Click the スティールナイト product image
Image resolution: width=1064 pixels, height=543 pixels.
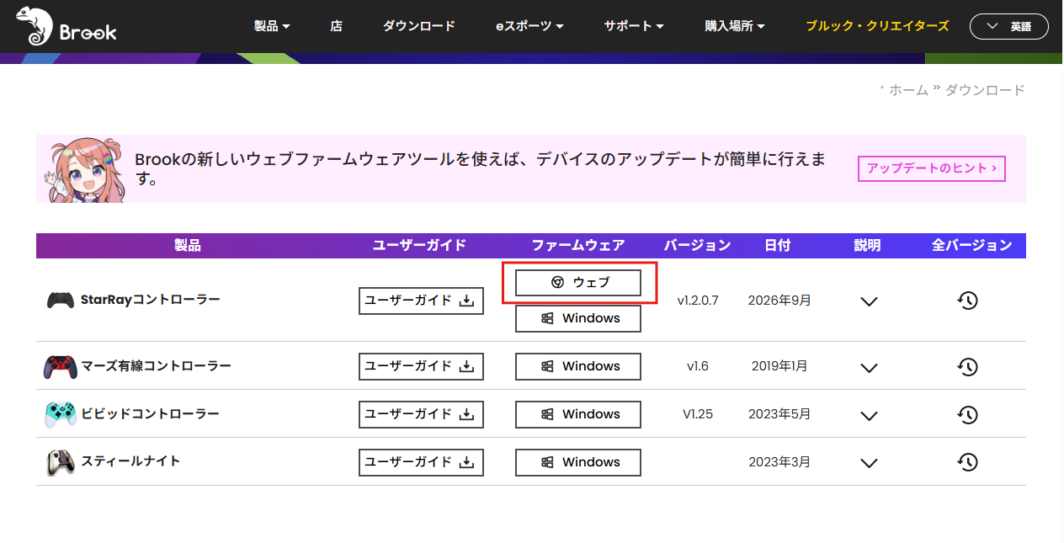[60, 462]
